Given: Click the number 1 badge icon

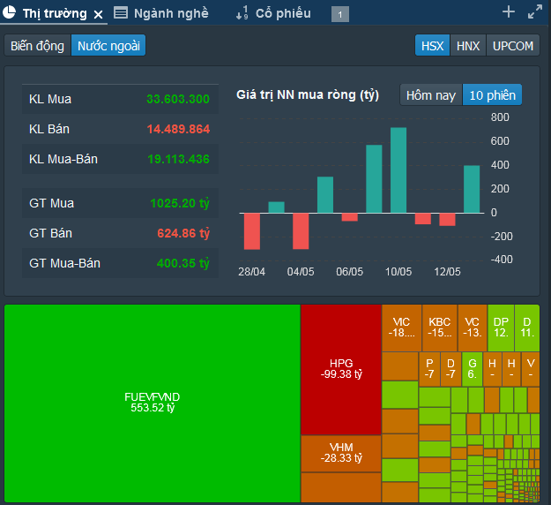Looking at the screenshot, I should click(x=340, y=14).
